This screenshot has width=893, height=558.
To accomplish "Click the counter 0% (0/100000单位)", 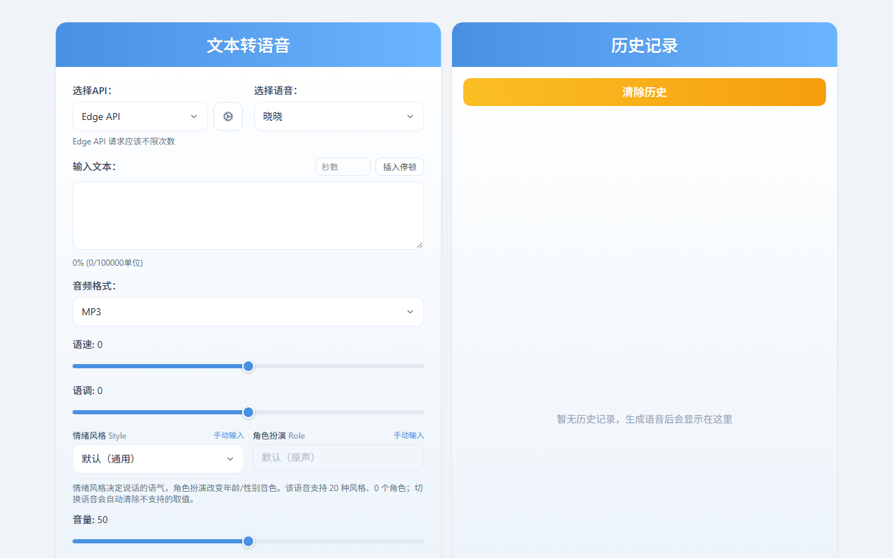I will [x=108, y=263].
